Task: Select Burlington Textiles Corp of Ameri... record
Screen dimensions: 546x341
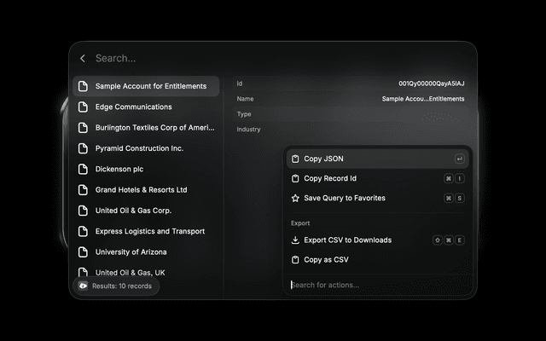Action: 146,128
